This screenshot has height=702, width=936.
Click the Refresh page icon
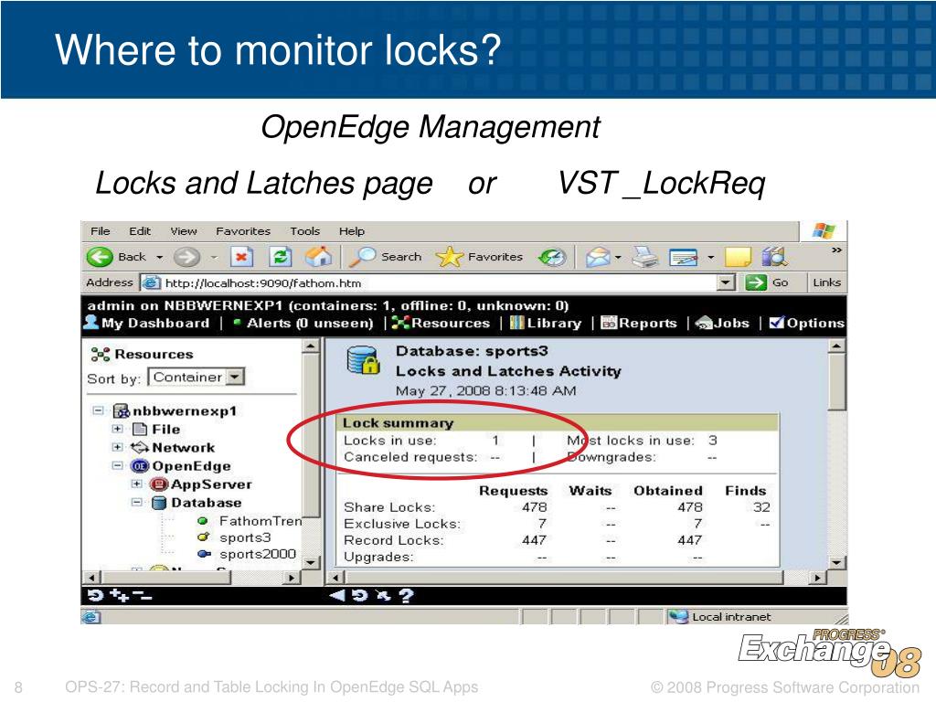(x=281, y=257)
